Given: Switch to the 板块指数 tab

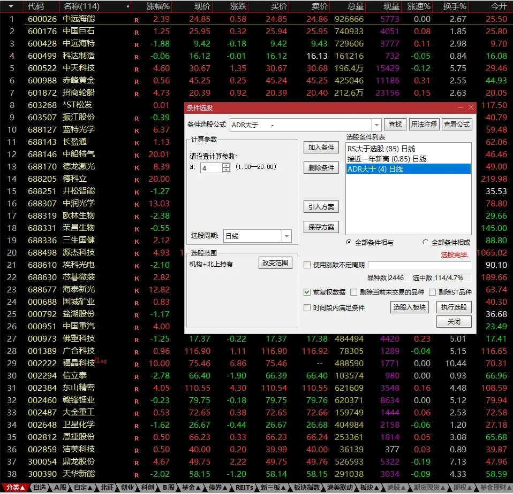Looking at the screenshot, I should click(306, 488).
